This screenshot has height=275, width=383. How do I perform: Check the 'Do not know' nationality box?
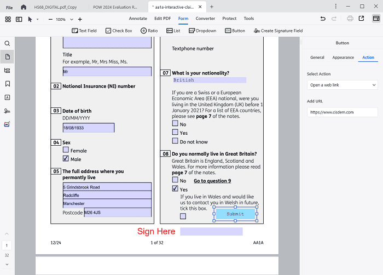tap(175, 141)
